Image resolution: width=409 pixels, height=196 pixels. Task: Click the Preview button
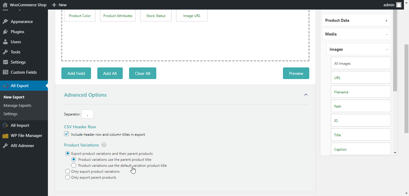click(296, 73)
